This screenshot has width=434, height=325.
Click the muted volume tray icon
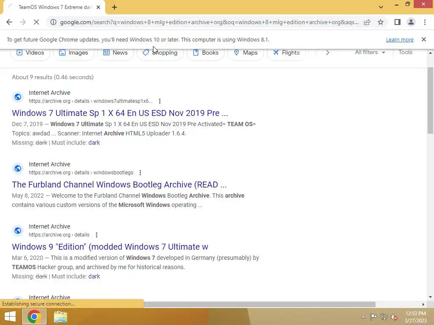click(394, 317)
